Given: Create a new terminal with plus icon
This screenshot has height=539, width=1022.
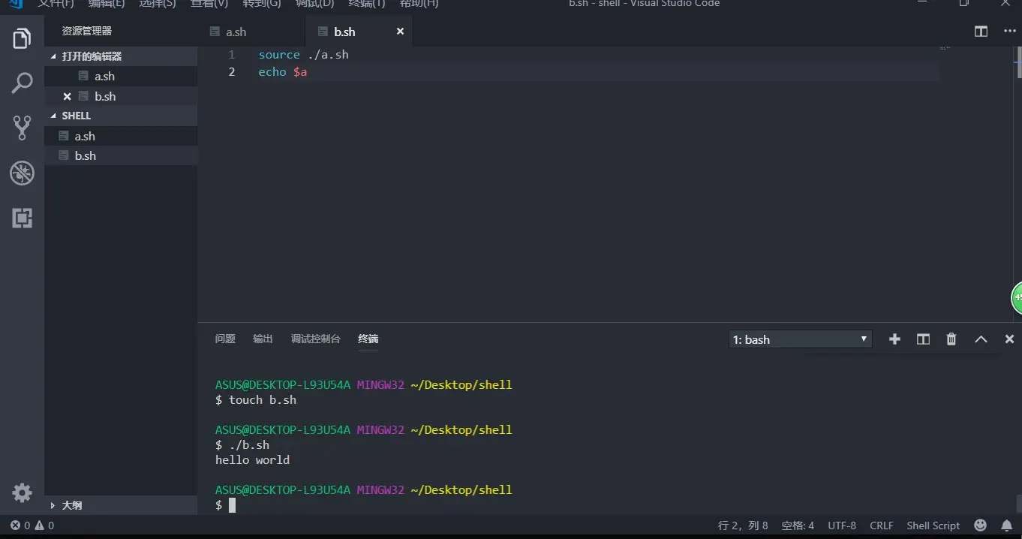Looking at the screenshot, I should (x=894, y=339).
